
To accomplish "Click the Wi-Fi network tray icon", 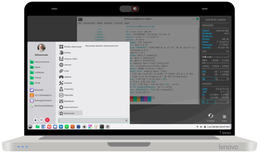I will 197,127.
